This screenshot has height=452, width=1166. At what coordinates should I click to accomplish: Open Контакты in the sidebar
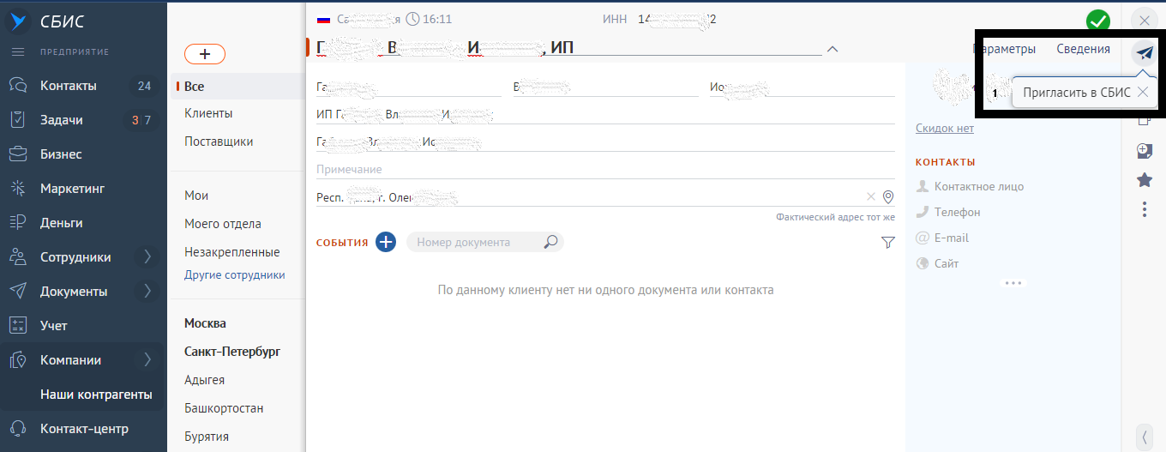coord(69,86)
